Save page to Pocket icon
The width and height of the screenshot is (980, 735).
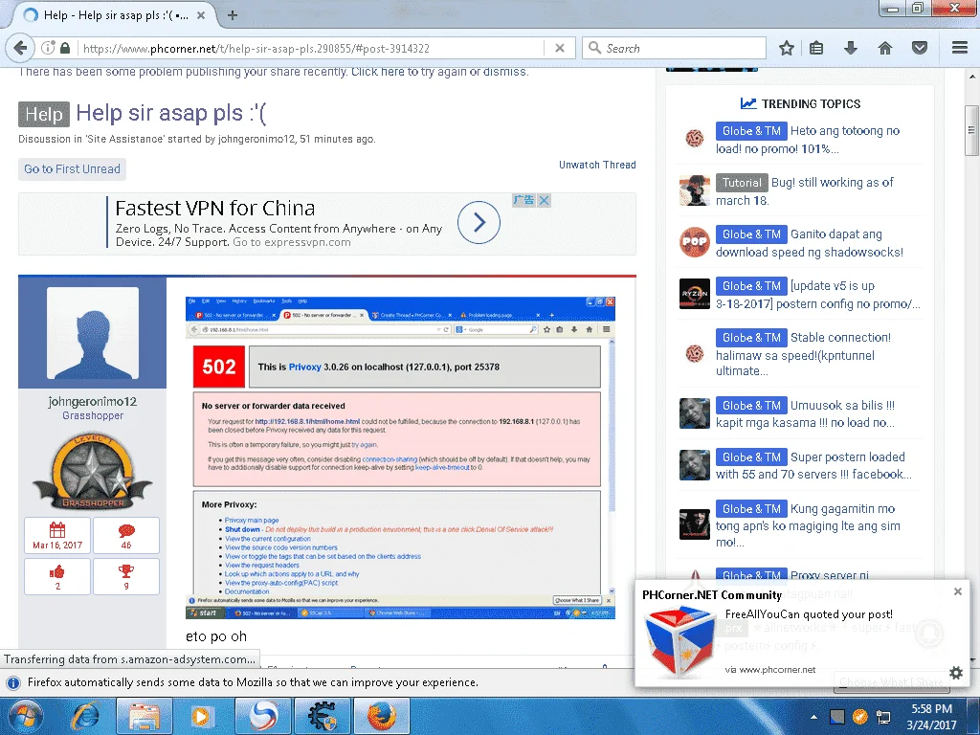(920, 48)
